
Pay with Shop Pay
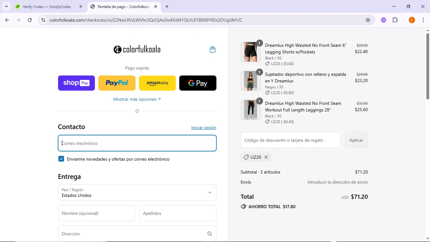pos(76,83)
